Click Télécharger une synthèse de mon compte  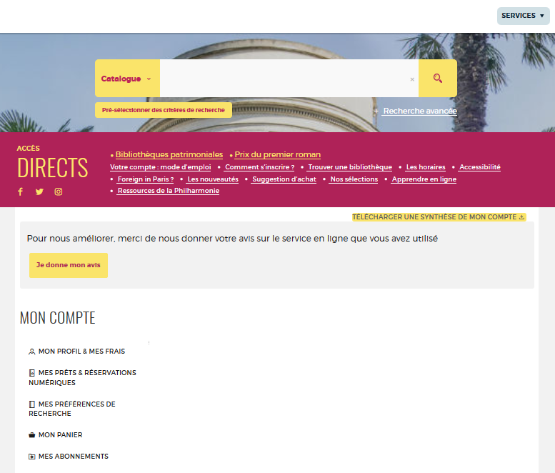click(439, 217)
